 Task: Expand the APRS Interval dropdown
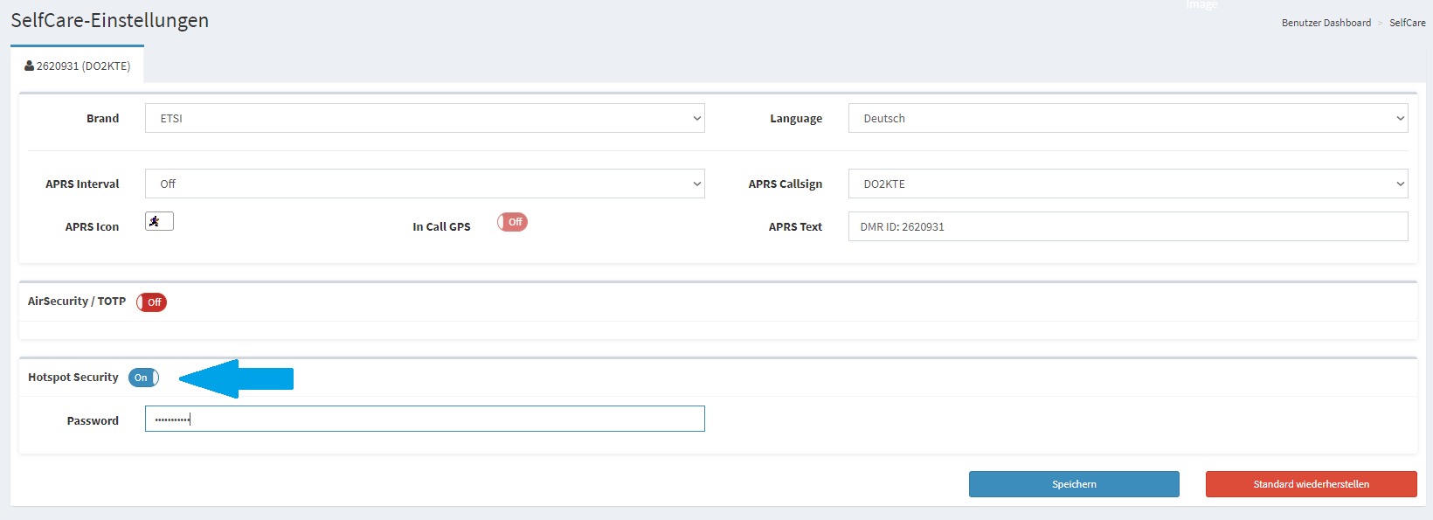[x=425, y=184]
